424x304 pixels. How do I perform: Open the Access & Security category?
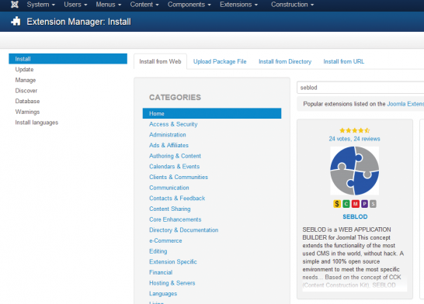coord(173,124)
